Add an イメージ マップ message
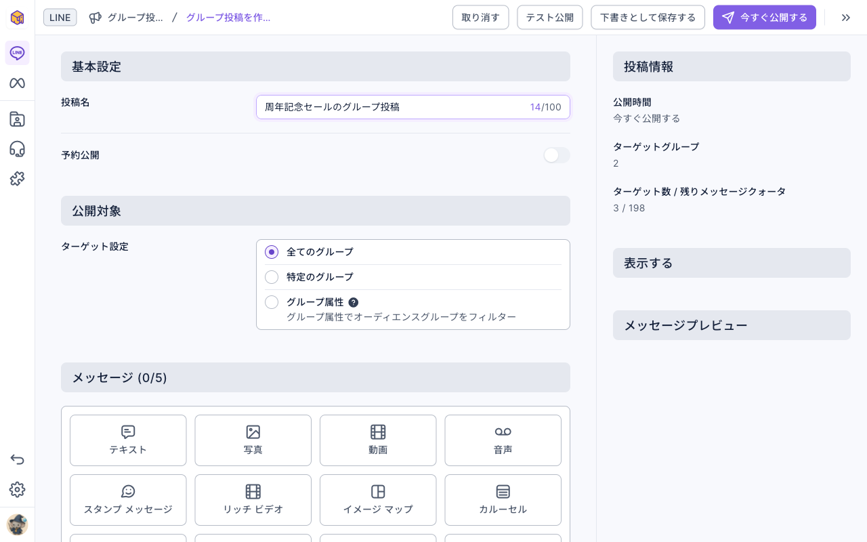This screenshot has height=542, width=867. pos(378,500)
